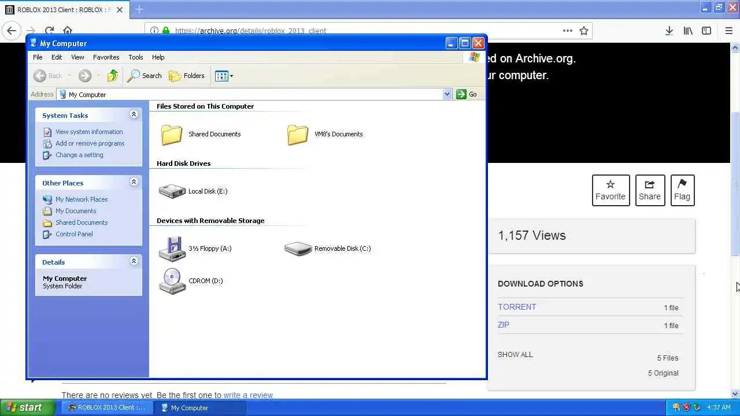Click Add or remove programs link

(90, 143)
